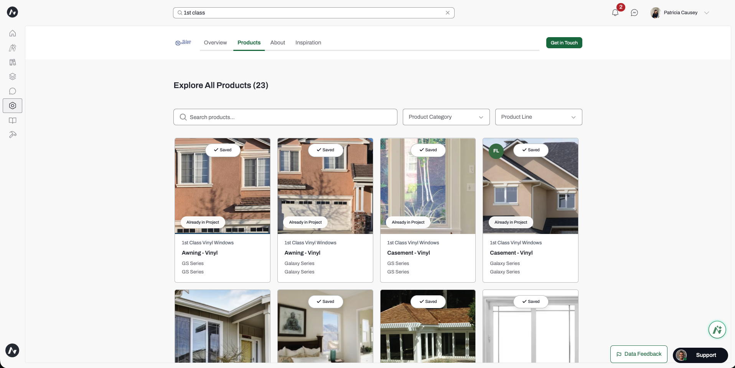
Task: Open the Casement - Vinyl GS Series product image
Action: [x=428, y=186]
